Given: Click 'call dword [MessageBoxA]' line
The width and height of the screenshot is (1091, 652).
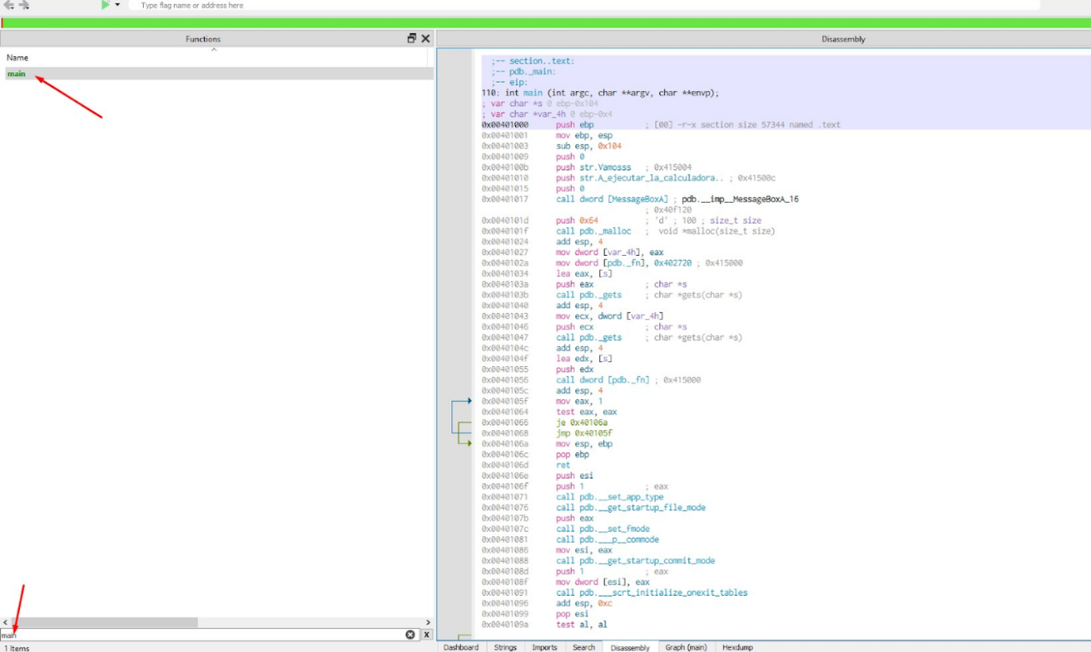Looking at the screenshot, I should (x=612, y=199).
